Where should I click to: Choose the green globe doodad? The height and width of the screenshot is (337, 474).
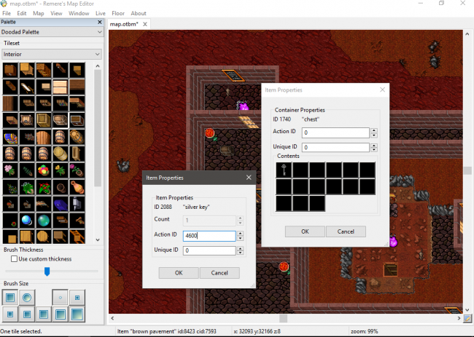(x=44, y=221)
